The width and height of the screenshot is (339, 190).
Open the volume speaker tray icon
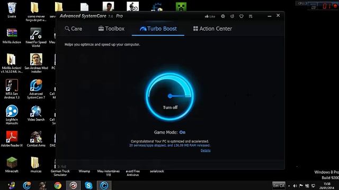click(295, 186)
